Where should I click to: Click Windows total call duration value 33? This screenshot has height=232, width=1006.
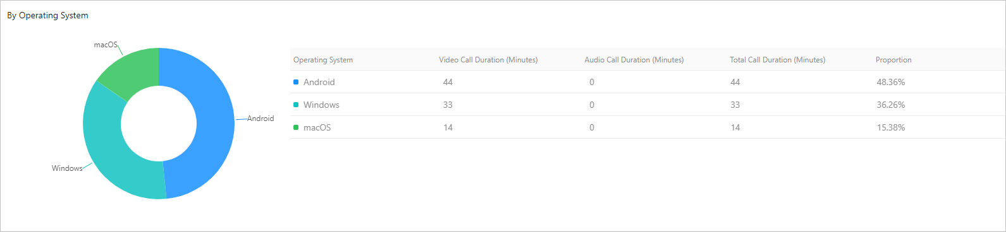point(735,105)
